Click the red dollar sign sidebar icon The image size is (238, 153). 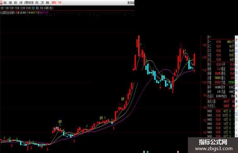[236, 96]
